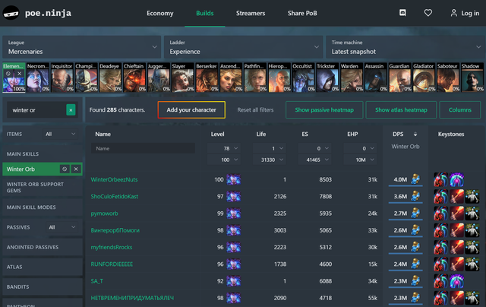This screenshot has width=486, height=307.
Task: Open the chat feedback icon in header
Action: click(402, 13)
